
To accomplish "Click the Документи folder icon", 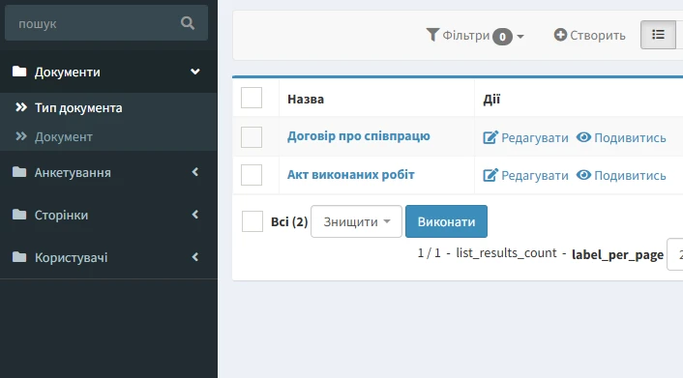I will (x=19, y=72).
